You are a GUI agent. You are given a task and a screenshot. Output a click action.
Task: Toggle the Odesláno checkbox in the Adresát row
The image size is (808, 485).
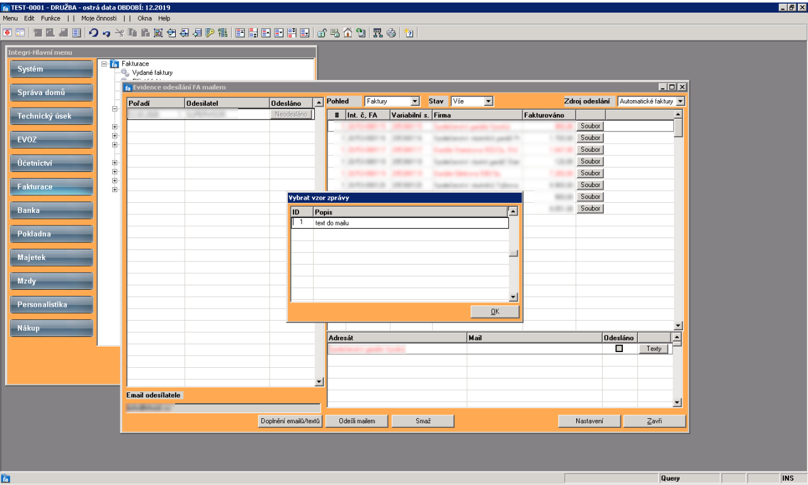(x=618, y=348)
